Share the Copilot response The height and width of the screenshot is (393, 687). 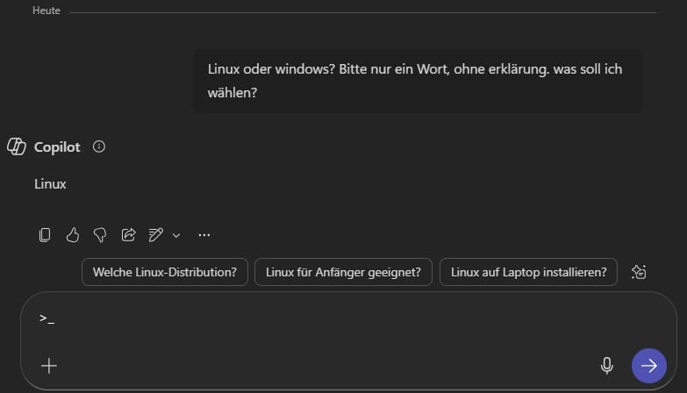[128, 234]
